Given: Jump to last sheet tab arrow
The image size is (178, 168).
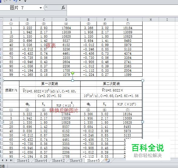Looking at the screenshot, I should pos(11,160).
